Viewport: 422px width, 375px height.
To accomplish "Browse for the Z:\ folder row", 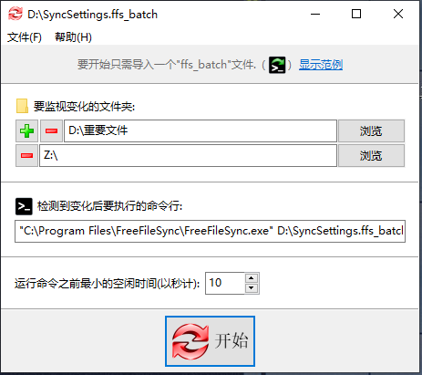I will click(371, 156).
